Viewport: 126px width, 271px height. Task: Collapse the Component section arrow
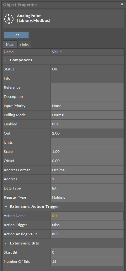[6, 60]
